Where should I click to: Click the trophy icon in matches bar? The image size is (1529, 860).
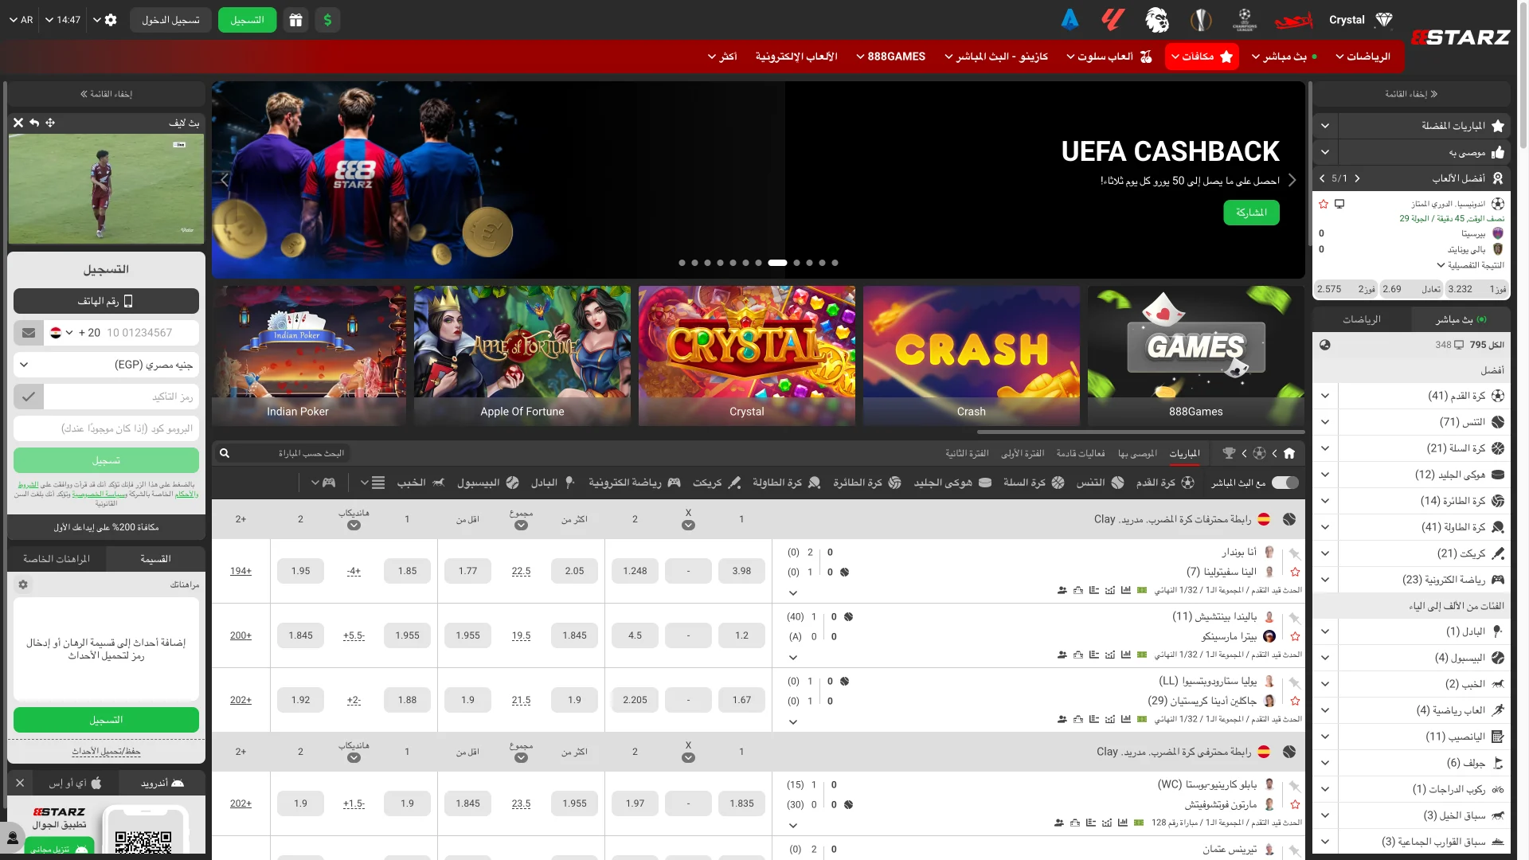1229,453
